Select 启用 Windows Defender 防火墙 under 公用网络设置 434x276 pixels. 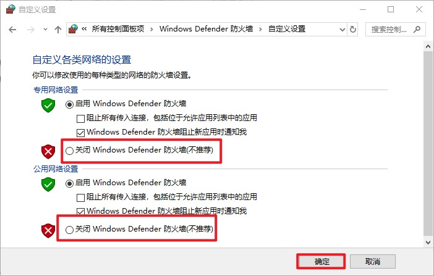click(69, 183)
